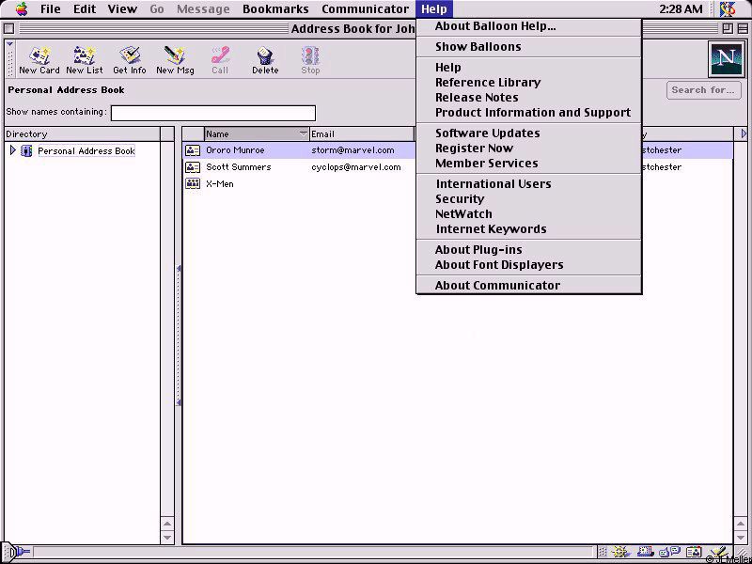Image resolution: width=752 pixels, height=564 pixels.
Task: Open Get Info for the selected card
Action: [x=130, y=60]
